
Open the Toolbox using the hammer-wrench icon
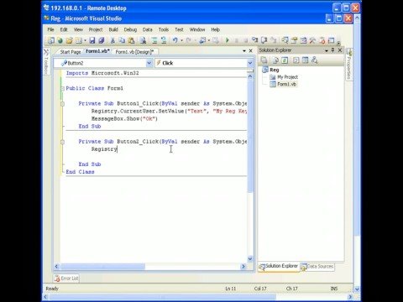[312, 40]
